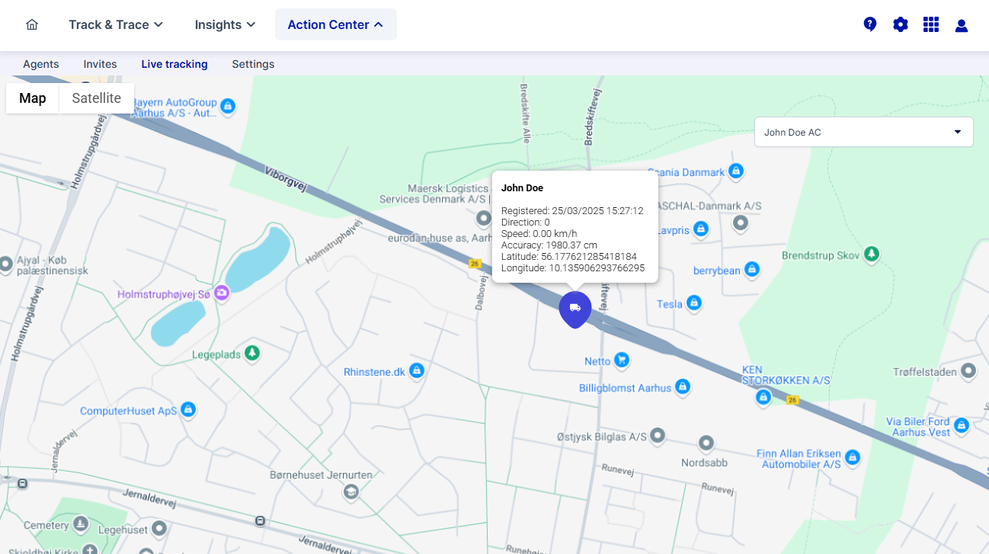Viewport: 989px width, 554px height.
Task: Open the Invites tab
Action: click(100, 64)
